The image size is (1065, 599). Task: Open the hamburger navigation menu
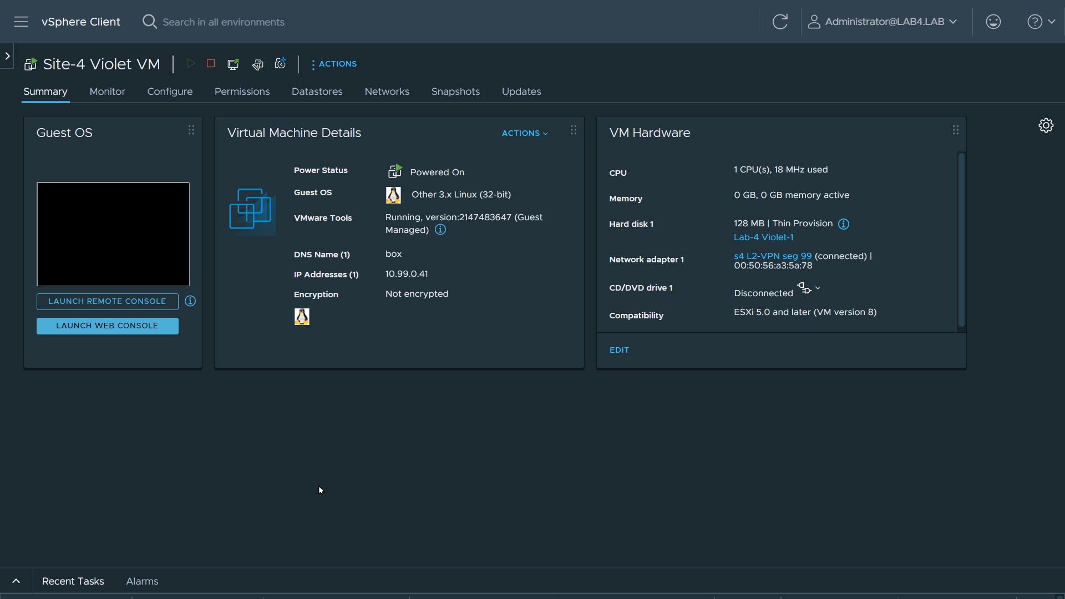click(21, 22)
